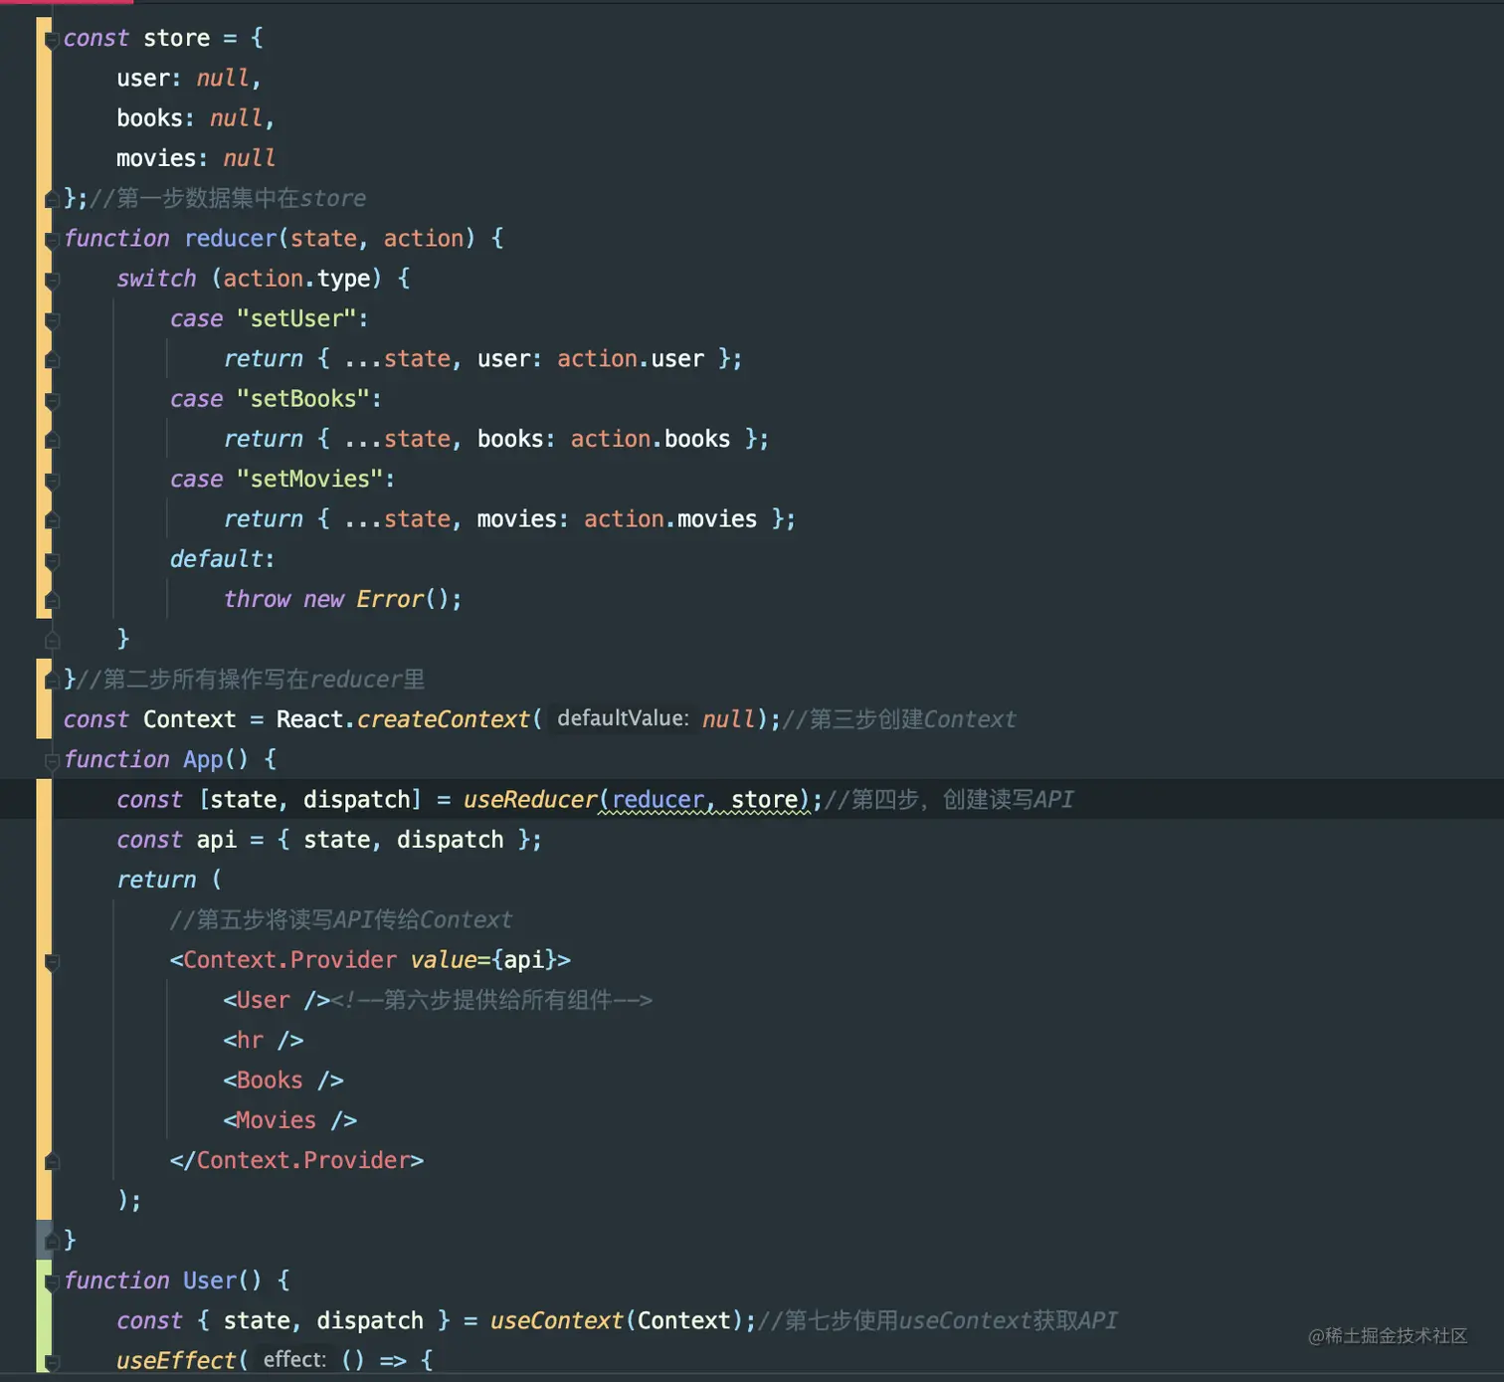Click "createContext" method call
Viewport: 1504px width, 1382px height.
(444, 719)
